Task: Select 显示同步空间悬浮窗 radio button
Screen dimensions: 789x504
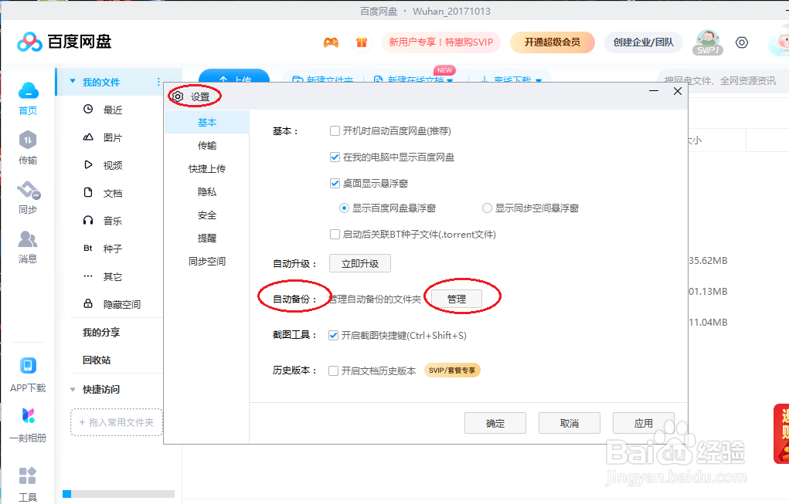Action: [487, 208]
